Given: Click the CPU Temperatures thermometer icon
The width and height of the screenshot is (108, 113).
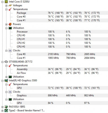Looking at the screenshot, I should pos(10,9).
